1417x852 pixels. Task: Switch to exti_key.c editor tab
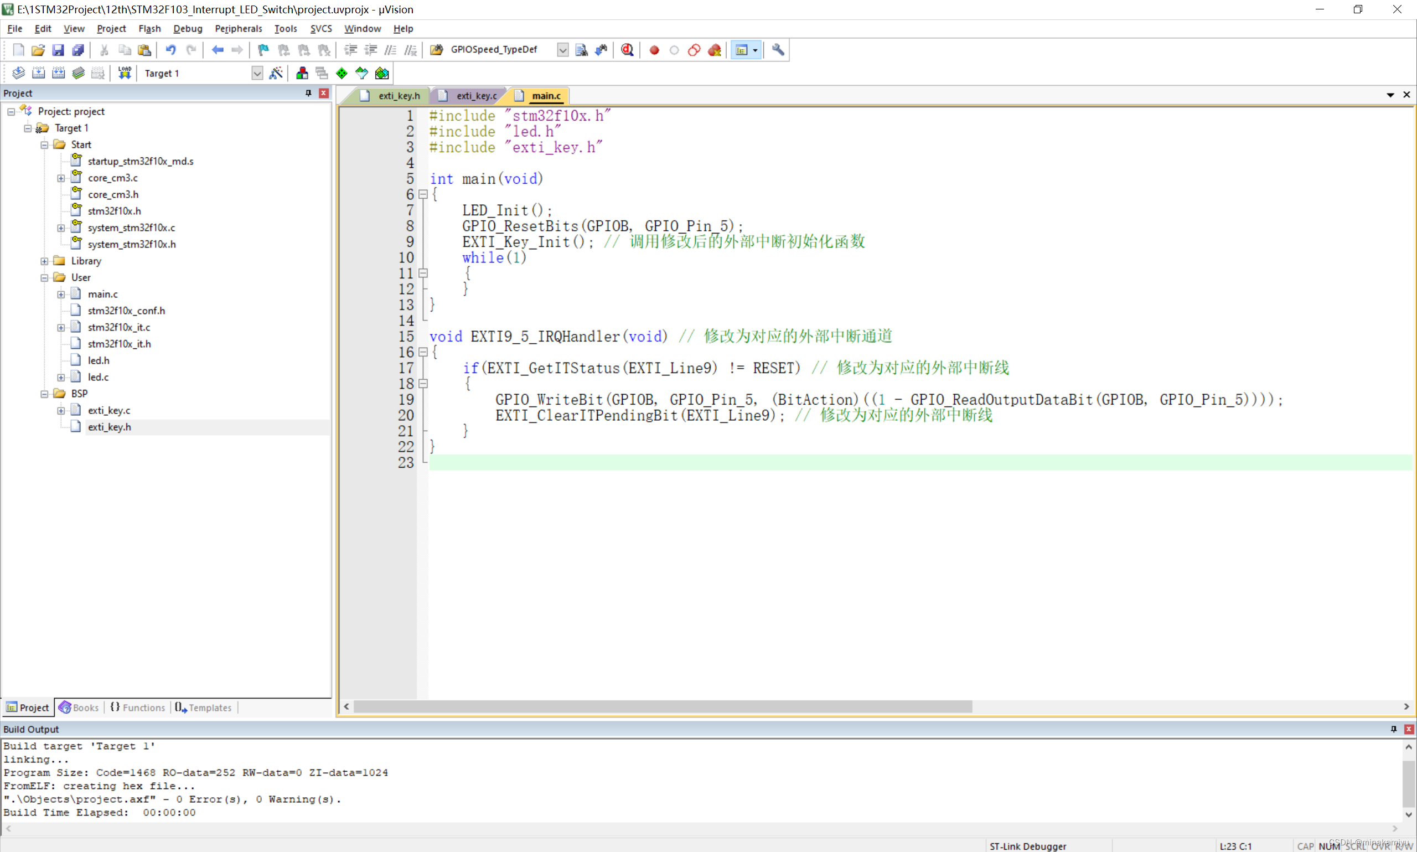469,96
